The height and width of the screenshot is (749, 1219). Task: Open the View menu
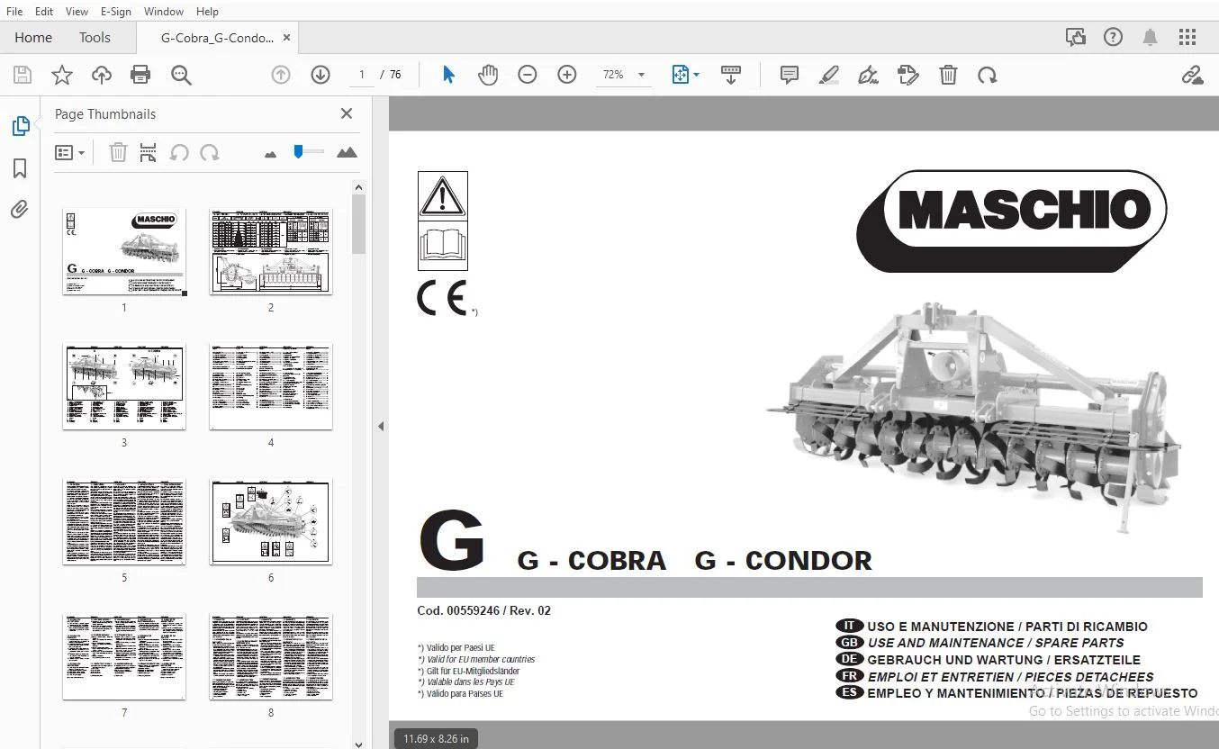[77, 12]
